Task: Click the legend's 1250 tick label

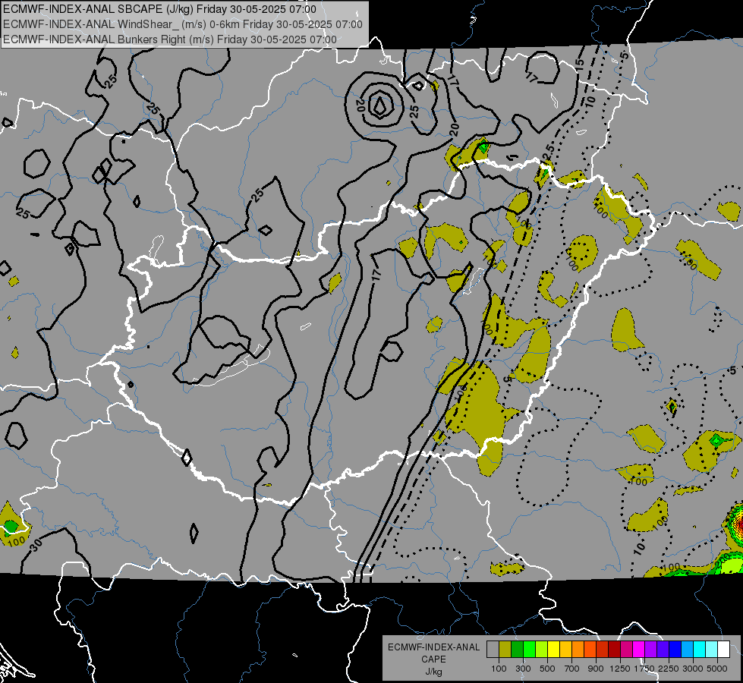Action: pyautogui.click(x=620, y=669)
